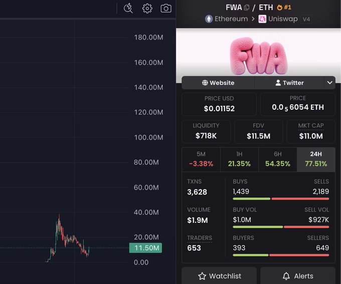This screenshot has height=284, width=341.
Task: Click the Ethereum chain logo icon
Action: (209, 19)
